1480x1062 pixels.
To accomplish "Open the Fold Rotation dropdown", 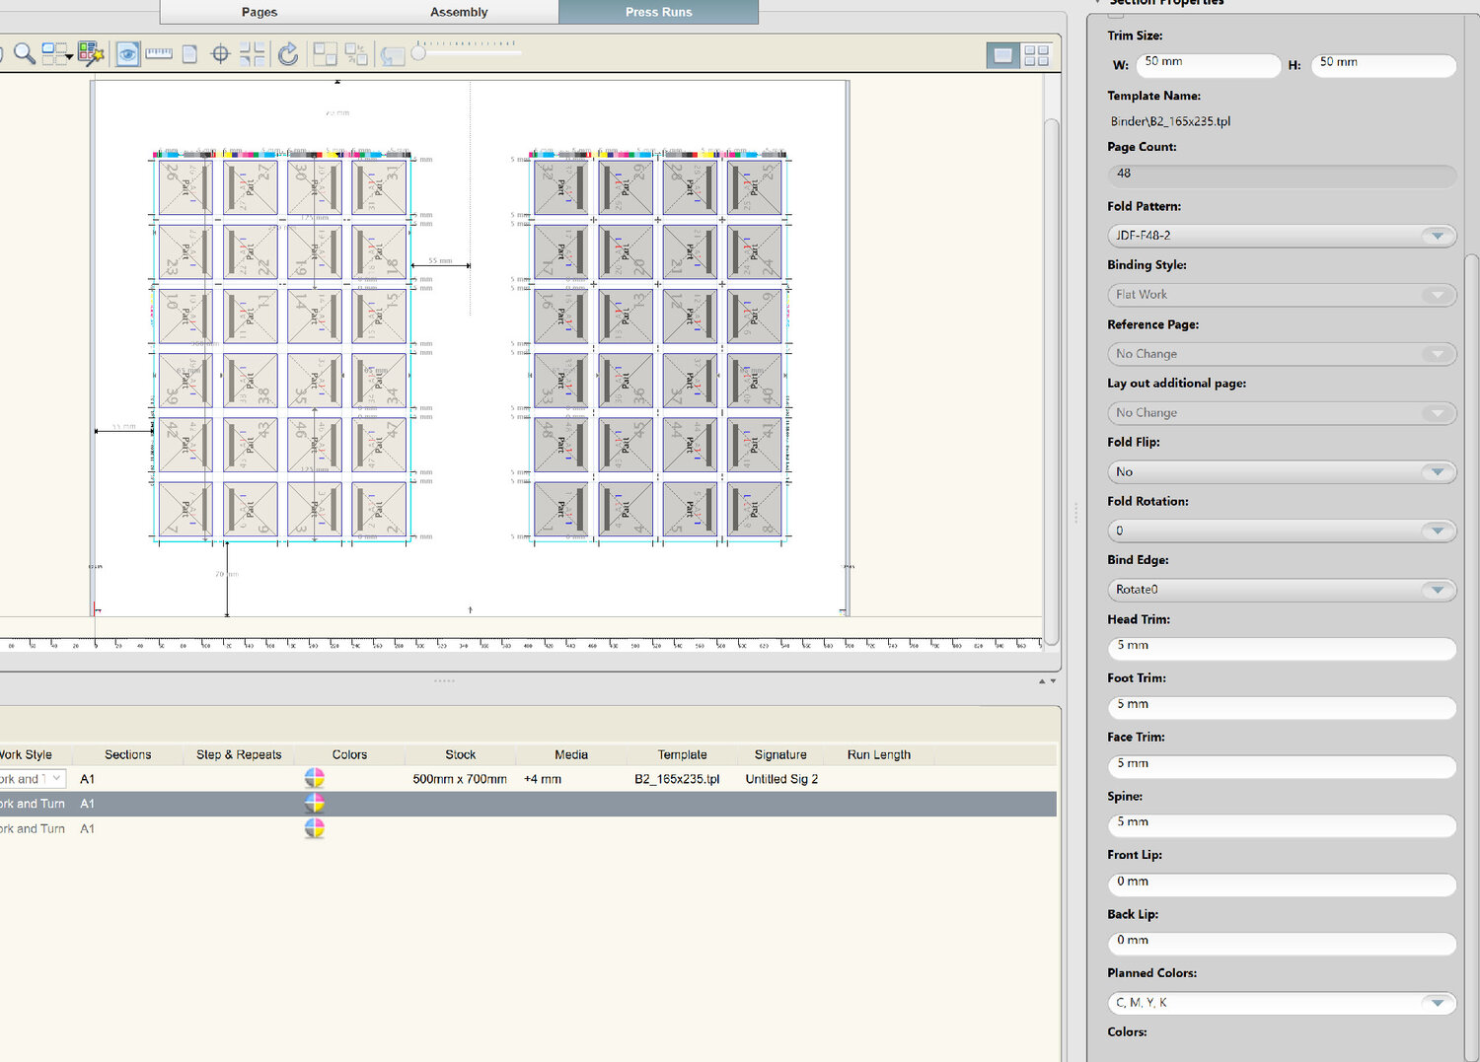I will [x=1282, y=531].
